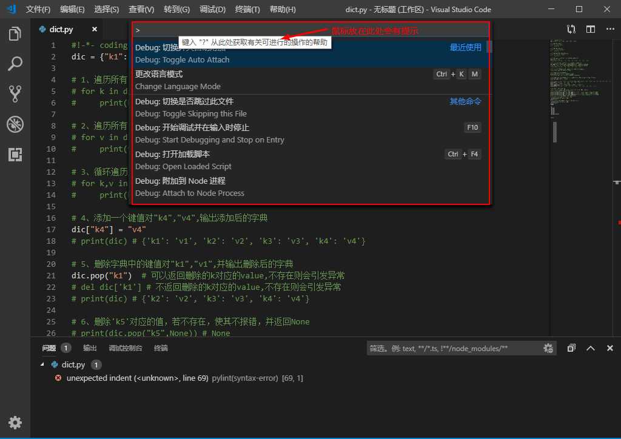Open the 文件(F) menu

(x=38, y=9)
